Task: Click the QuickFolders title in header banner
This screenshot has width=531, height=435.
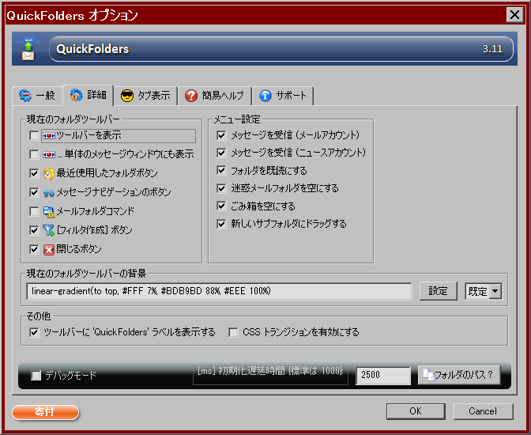Action: (x=92, y=49)
